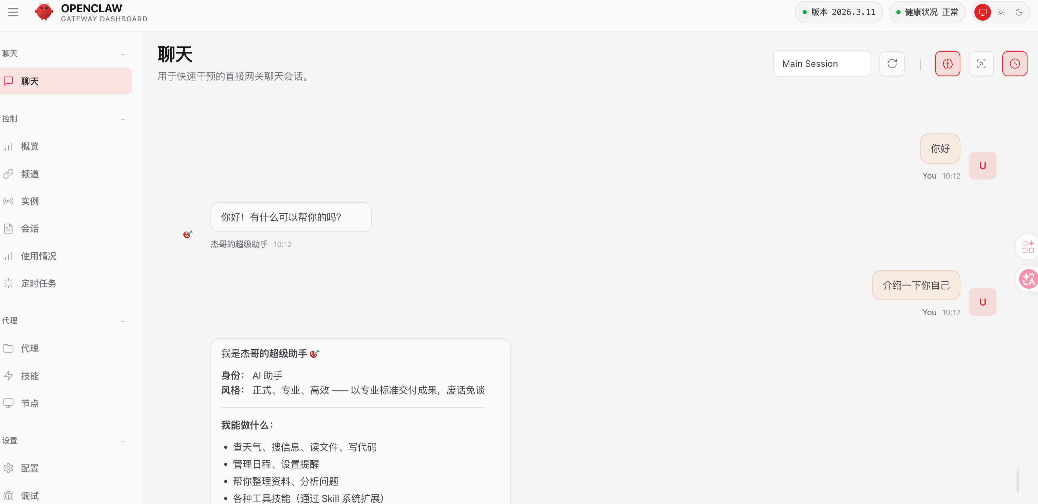Collapse the 控制 sidebar section
The width and height of the screenshot is (1038, 504).
pyautogui.click(x=123, y=119)
